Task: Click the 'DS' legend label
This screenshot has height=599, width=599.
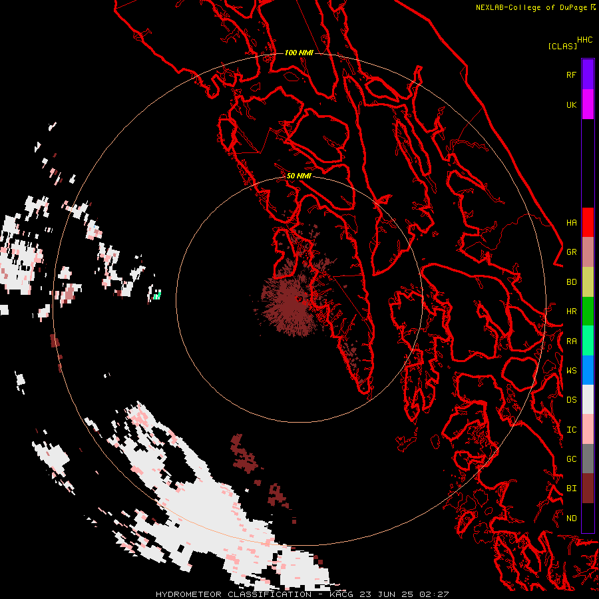Action: [x=571, y=400]
